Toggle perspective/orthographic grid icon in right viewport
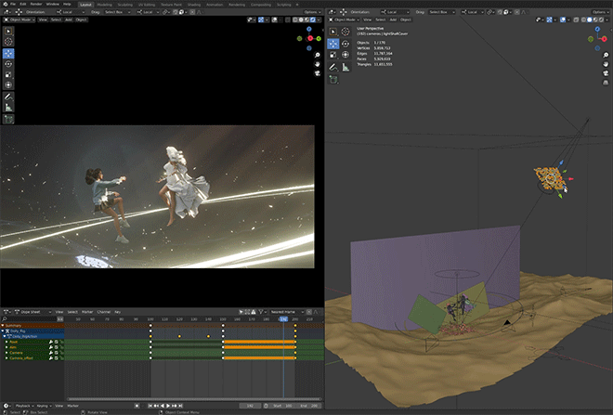 pos(606,83)
